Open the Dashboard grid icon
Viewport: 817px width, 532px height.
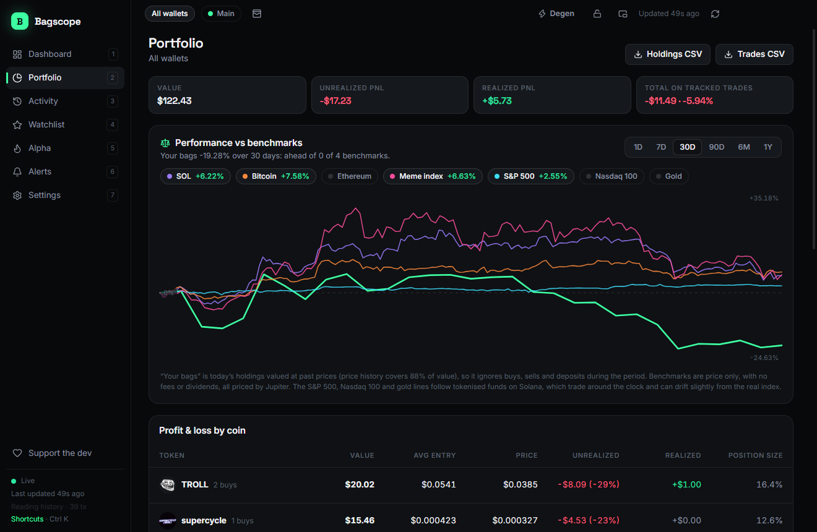pyautogui.click(x=17, y=54)
